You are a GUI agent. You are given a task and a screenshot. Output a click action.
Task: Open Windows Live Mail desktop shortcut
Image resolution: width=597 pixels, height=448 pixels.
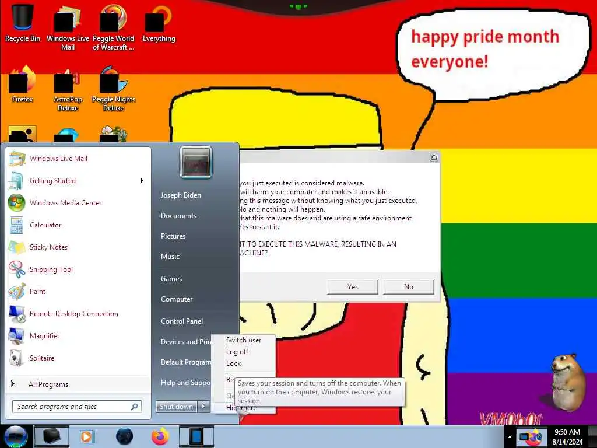click(68, 27)
